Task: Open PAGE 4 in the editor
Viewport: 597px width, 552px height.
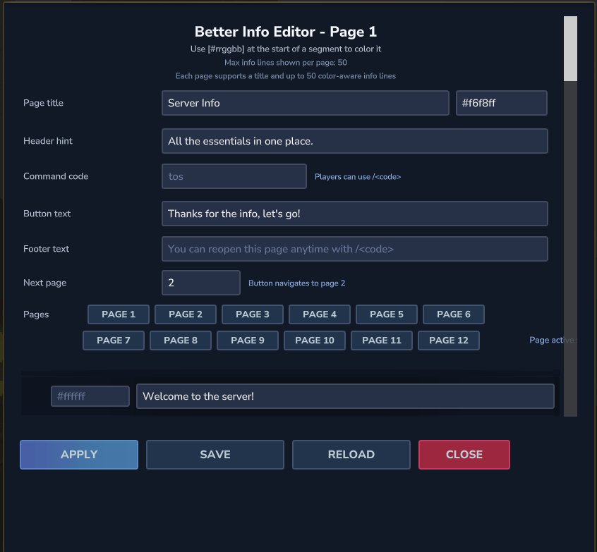Action: click(x=320, y=314)
